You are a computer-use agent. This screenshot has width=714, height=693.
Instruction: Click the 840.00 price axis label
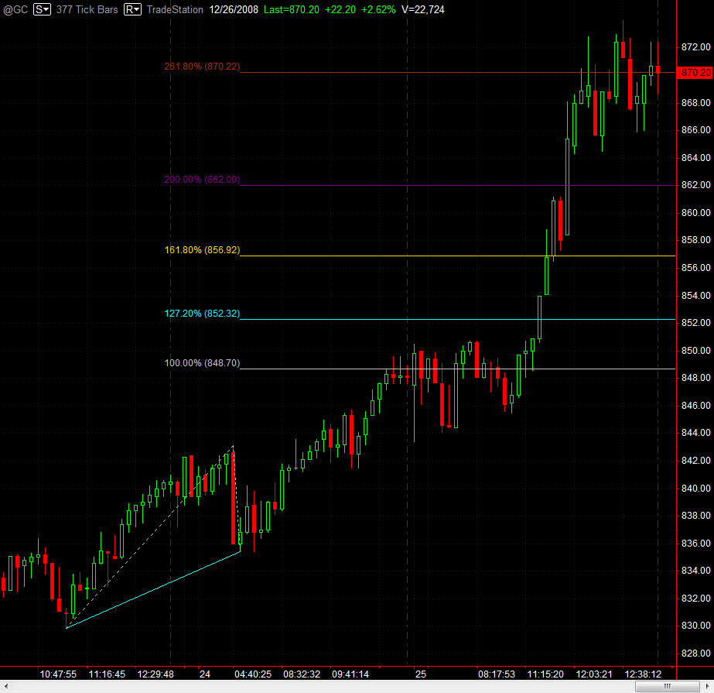(695, 489)
